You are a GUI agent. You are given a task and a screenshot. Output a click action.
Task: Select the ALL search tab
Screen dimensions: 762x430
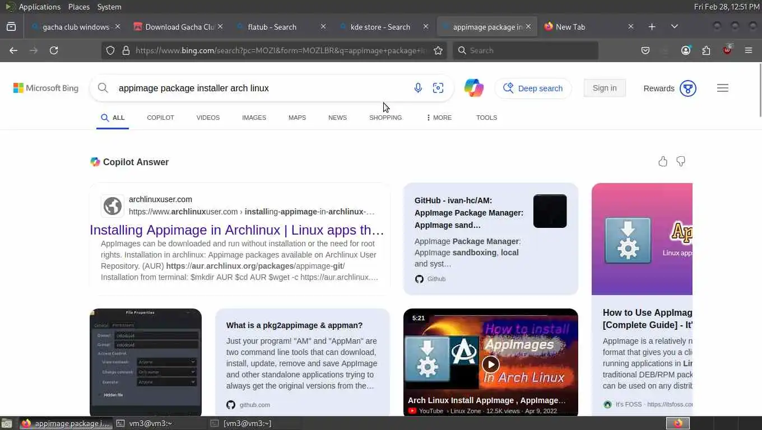113,118
